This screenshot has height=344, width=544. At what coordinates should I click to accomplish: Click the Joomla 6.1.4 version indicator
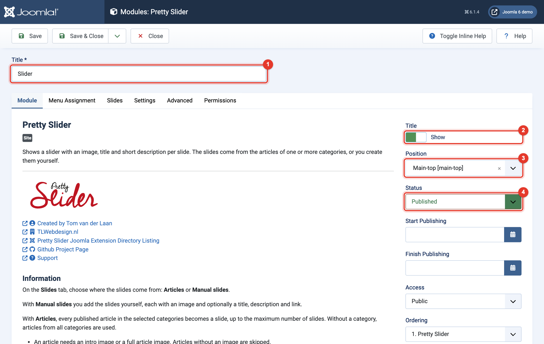click(x=472, y=12)
